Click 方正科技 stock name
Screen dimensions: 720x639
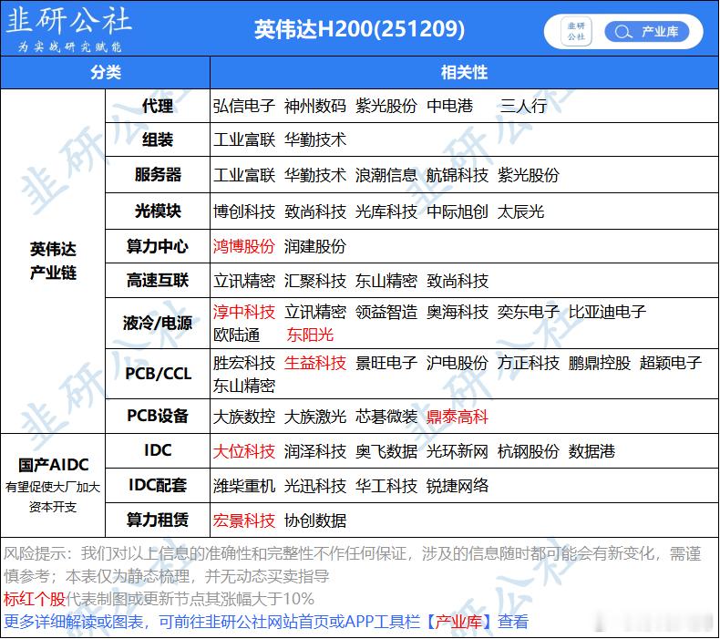coord(529,363)
